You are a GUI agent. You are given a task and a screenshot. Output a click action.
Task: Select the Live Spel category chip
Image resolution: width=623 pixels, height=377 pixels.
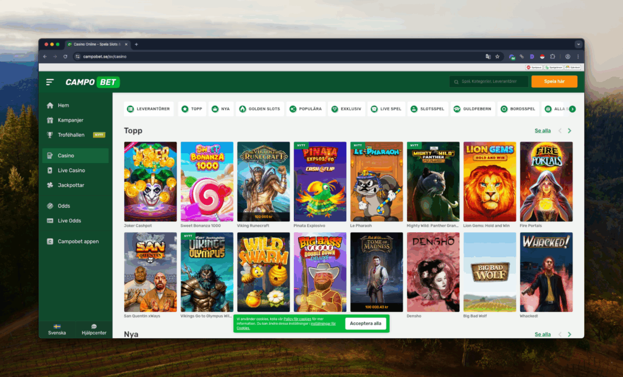[x=386, y=109]
